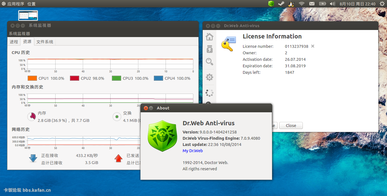Open the battery indicator

click(x=322, y=4)
